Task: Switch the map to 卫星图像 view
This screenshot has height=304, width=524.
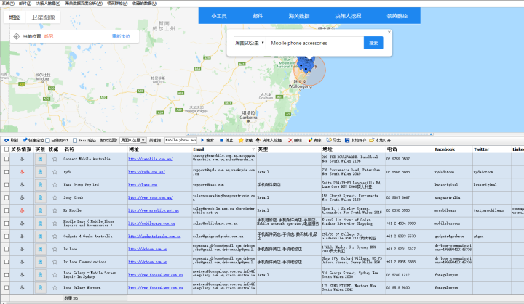Action: coord(43,17)
